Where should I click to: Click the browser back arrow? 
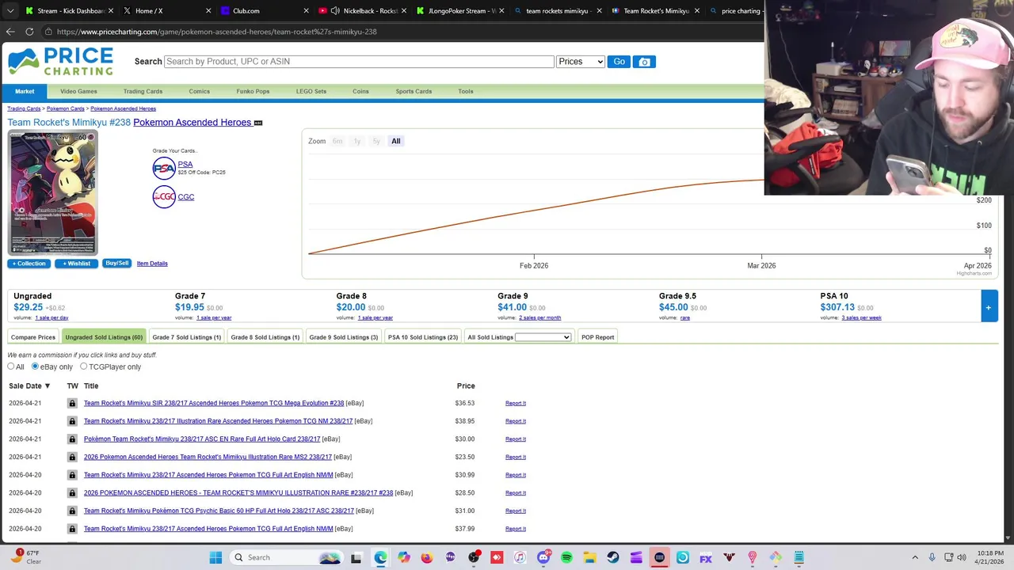pyautogui.click(x=10, y=32)
